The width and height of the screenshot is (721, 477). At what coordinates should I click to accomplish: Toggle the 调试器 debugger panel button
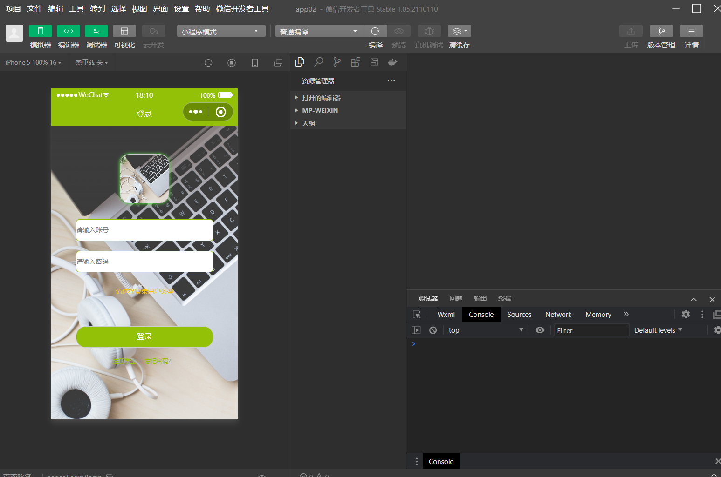point(96,31)
